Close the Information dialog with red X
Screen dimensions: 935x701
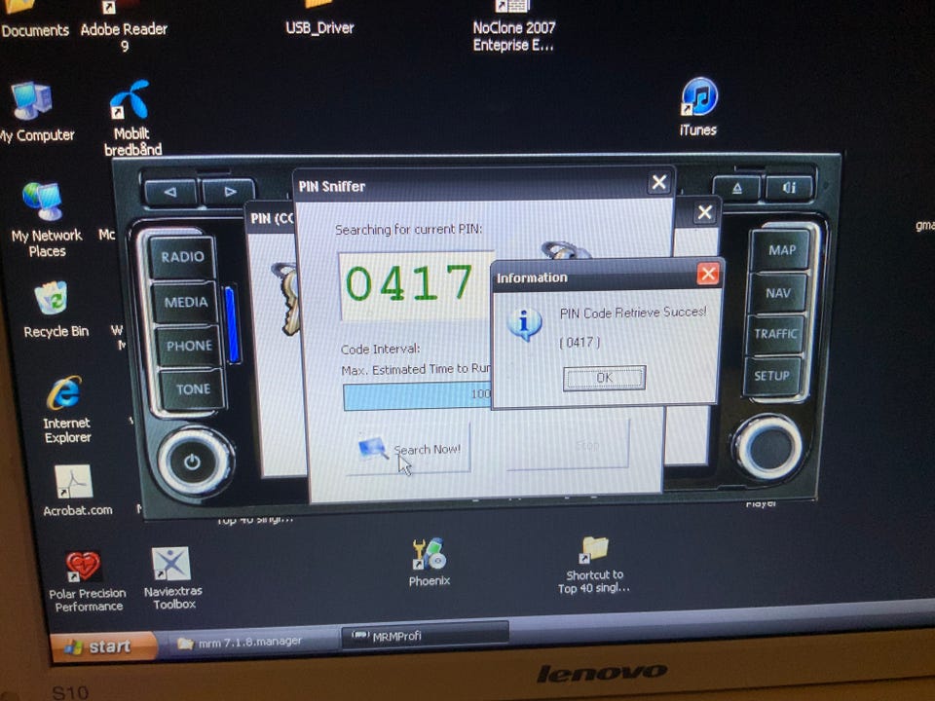point(708,275)
